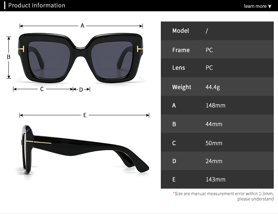Image resolution: width=278 pixels, height=214 pixels.
Task: Click the front view sunglasses image
Action: coord(81,58)
